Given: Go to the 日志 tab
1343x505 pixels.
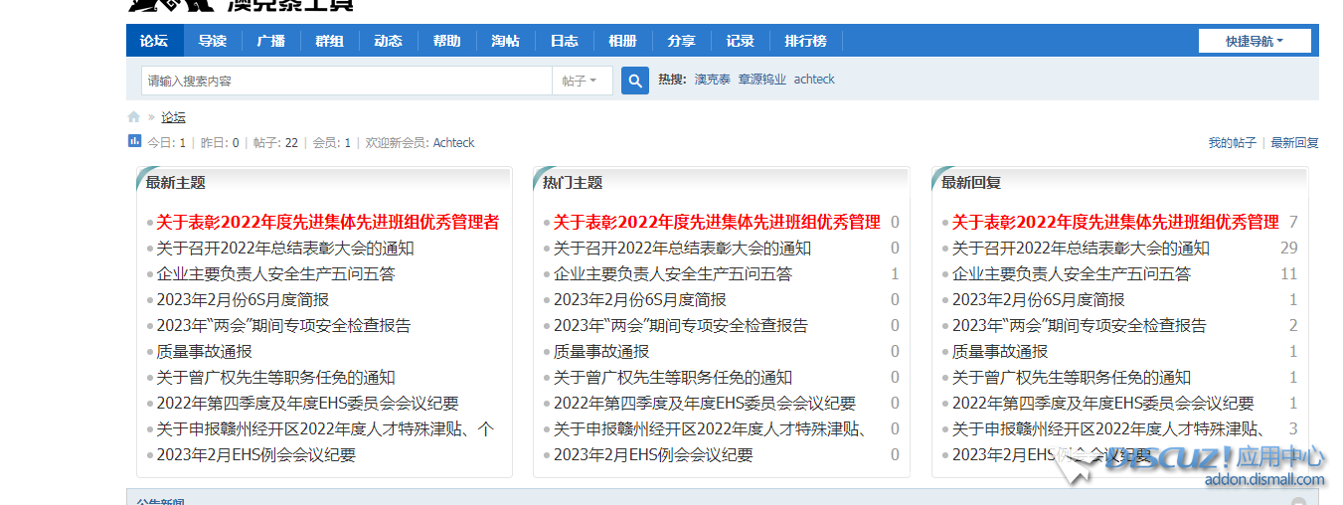Looking at the screenshot, I should tap(565, 41).
